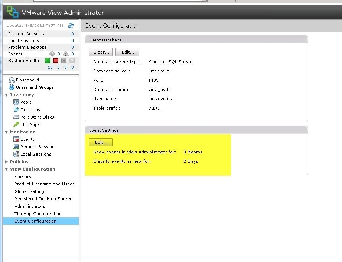This screenshot has width=342, height=262.
Task: Select Remote Sessions under Monitoring
Action: 39,147
